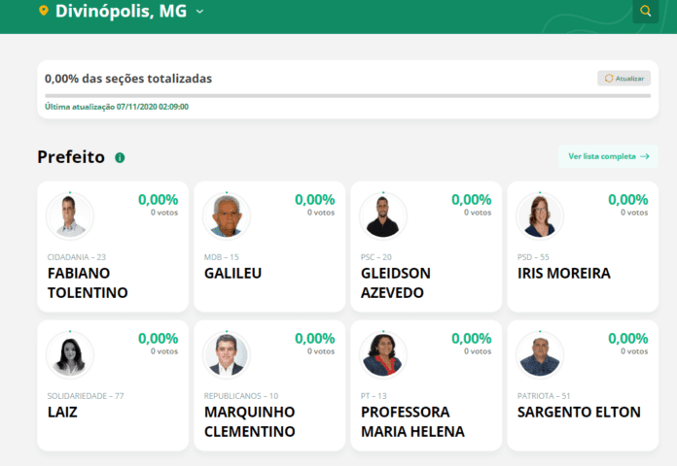The height and width of the screenshot is (466, 677).
Task: Click Professora Maria Helena's portrait
Action: [x=383, y=354]
